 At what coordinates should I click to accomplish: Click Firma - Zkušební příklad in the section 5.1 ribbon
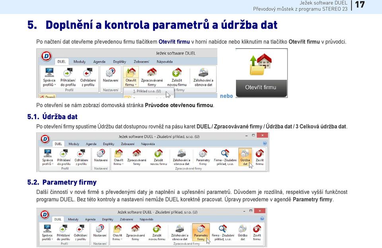pyautogui.click(x=225, y=157)
